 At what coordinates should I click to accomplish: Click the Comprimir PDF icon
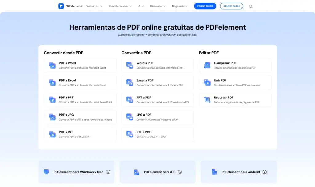[207, 65]
